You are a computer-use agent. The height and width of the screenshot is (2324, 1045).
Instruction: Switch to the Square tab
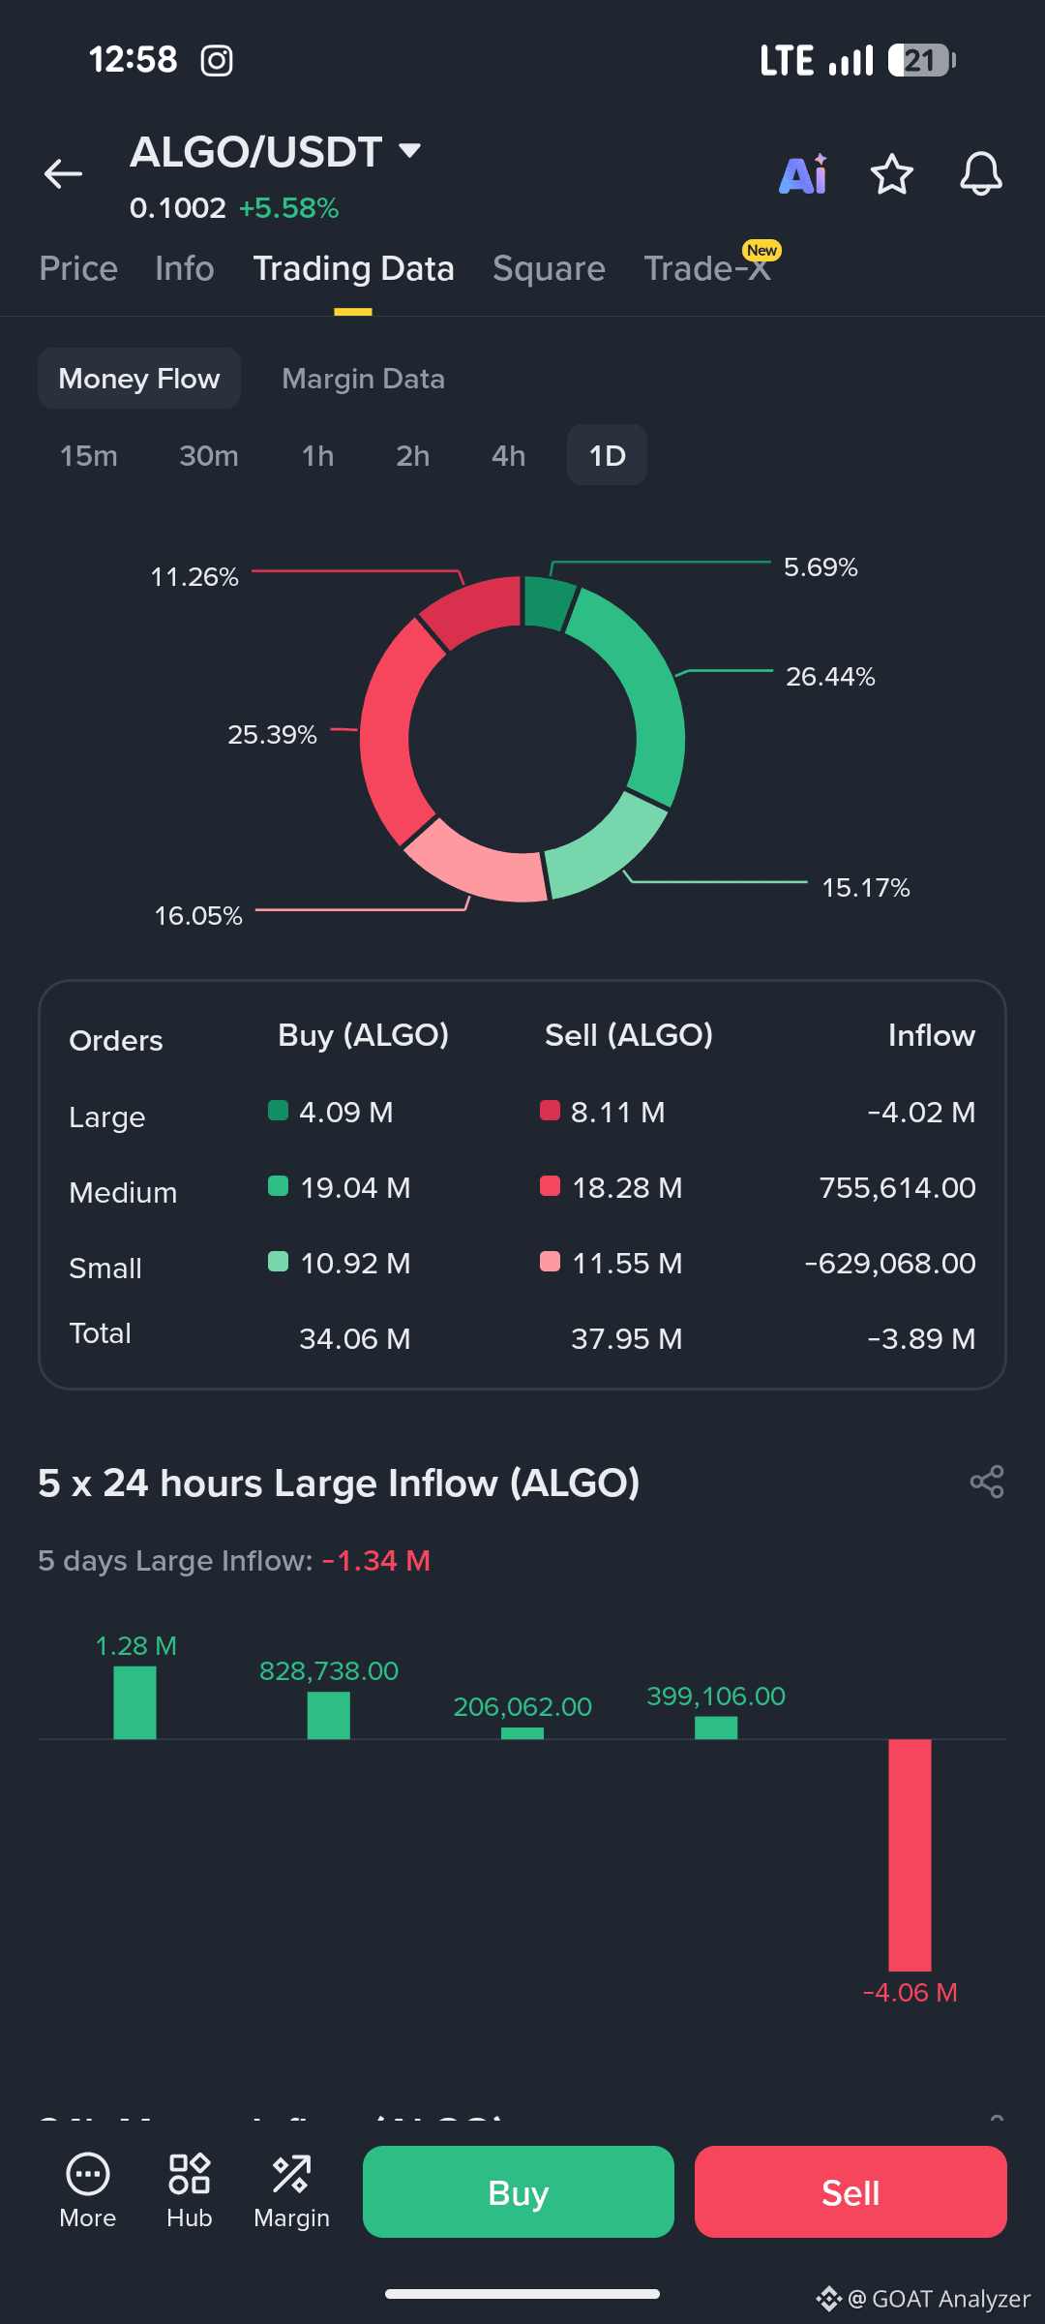(x=549, y=268)
